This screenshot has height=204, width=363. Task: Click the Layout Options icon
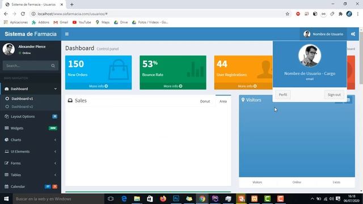(6, 116)
